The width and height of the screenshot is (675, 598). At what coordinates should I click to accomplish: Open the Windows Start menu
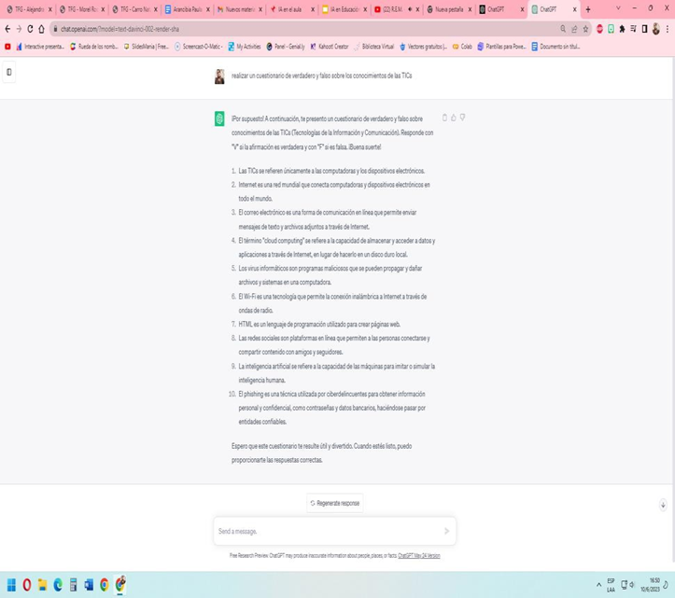pyautogui.click(x=11, y=585)
